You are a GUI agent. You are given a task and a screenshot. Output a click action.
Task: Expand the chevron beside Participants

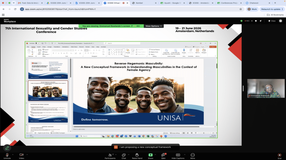[116, 155]
